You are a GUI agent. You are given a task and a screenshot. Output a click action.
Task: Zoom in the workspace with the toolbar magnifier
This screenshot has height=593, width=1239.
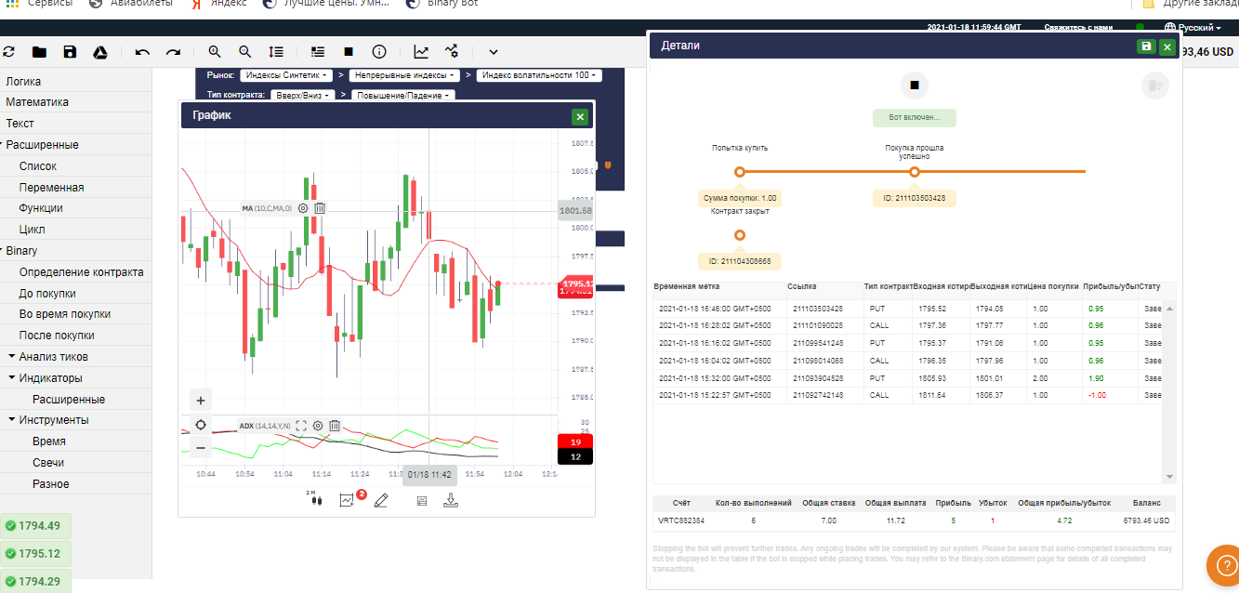[215, 52]
